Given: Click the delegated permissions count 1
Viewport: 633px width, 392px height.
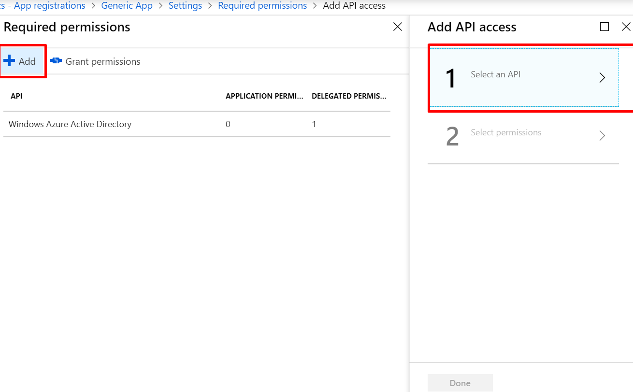Looking at the screenshot, I should coord(314,124).
